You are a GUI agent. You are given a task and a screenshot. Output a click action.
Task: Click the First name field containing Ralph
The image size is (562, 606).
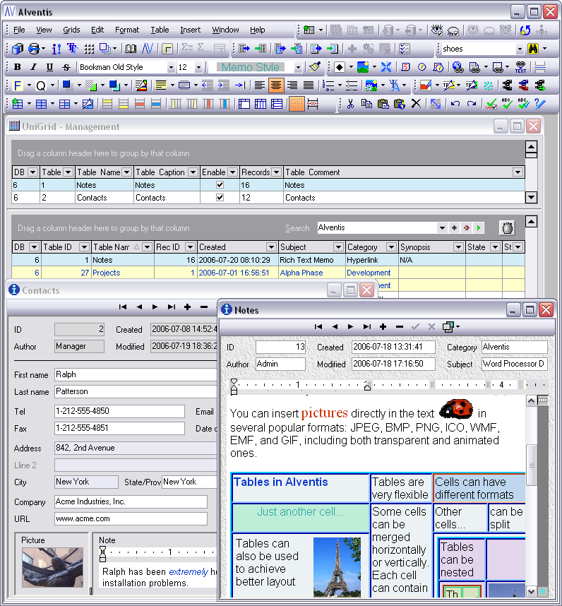(x=134, y=374)
